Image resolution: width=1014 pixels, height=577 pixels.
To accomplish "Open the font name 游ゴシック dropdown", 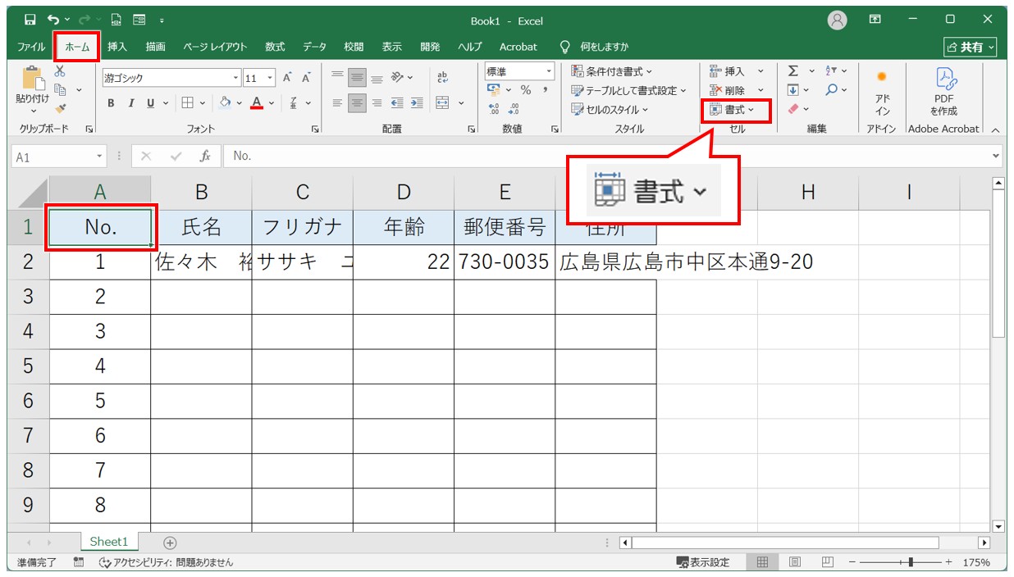I will click(236, 79).
